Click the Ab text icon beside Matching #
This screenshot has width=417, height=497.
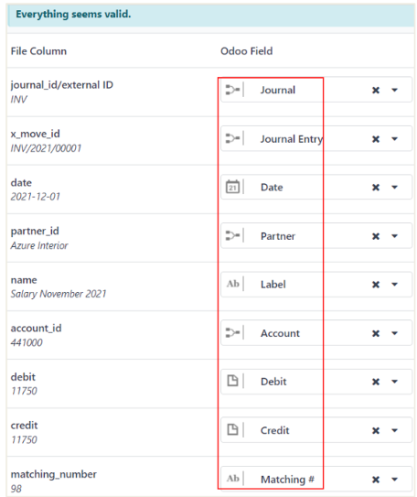click(232, 479)
